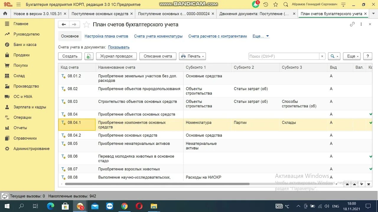The image size is (378, 212).
Task: Open Журнал проводок
Action: click(116, 56)
